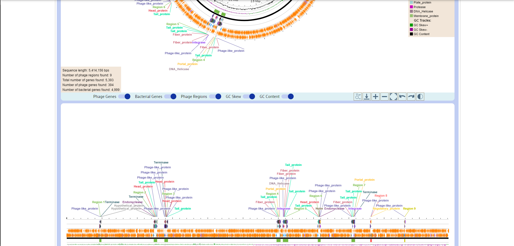Click the Integrase label in circular map
The height and width of the screenshot is (246, 514).
click(x=199, y=42)
